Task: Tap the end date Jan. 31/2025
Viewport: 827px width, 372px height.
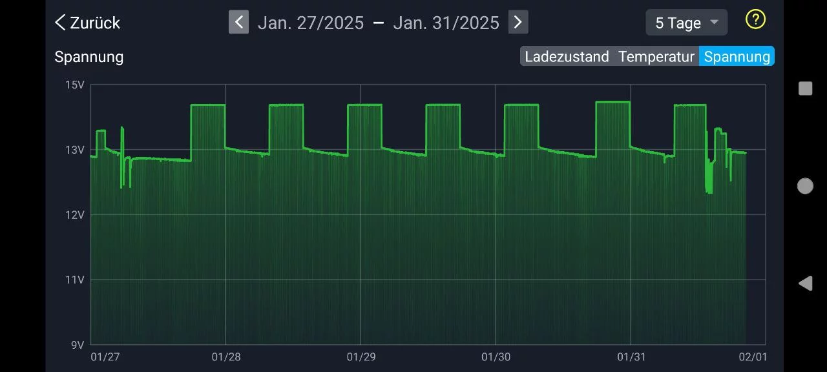Action: click(x=446, y=23)
